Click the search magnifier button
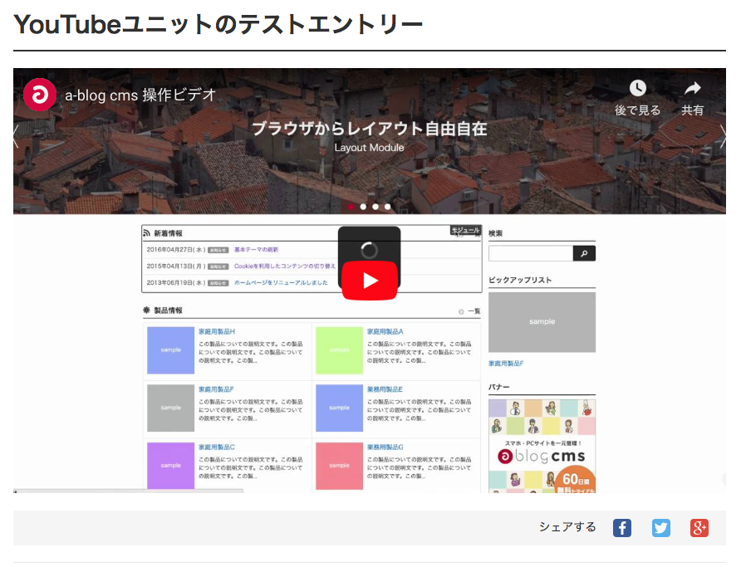Viewport: 741px width, 567px height. [585, 253]
